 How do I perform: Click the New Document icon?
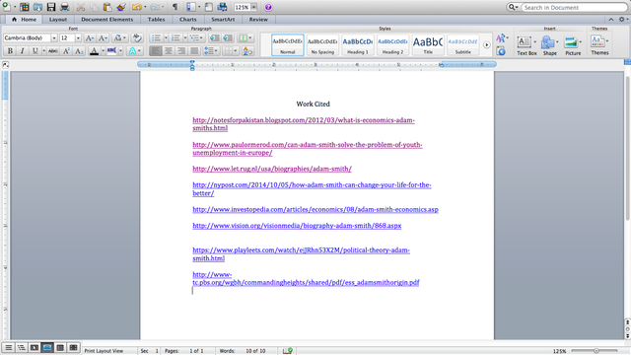pyautogui.click(x=7, y=7)
